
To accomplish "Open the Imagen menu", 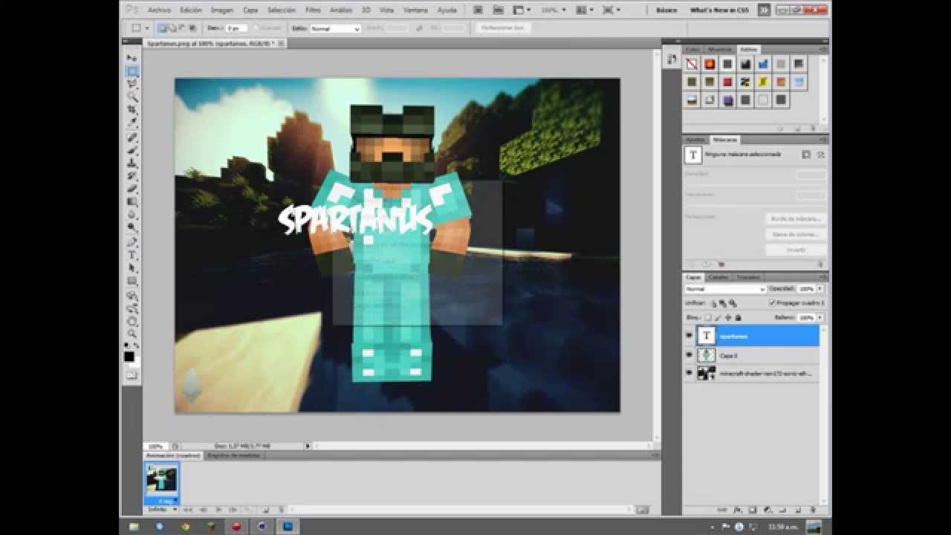I will coord(221,10).
